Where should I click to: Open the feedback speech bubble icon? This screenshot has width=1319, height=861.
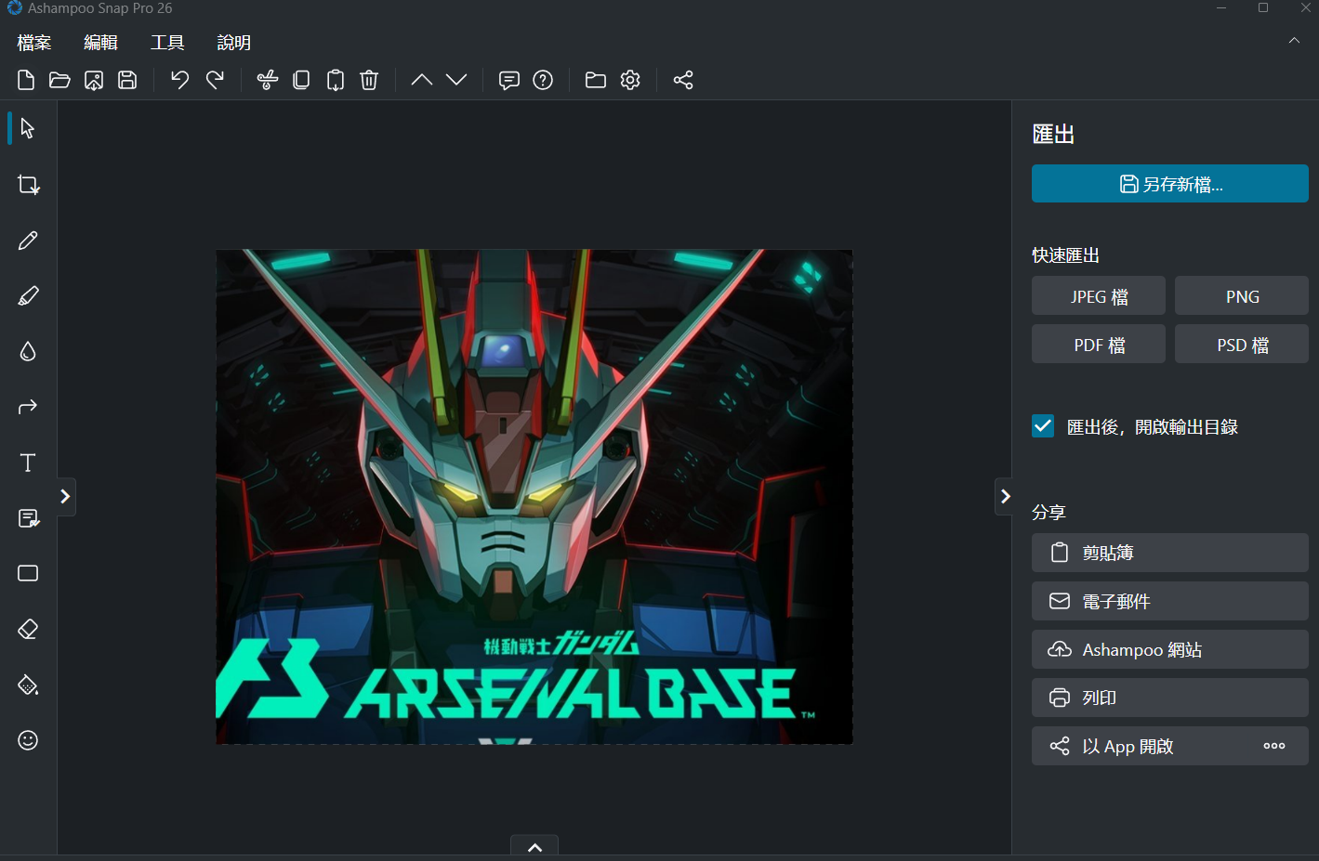(508, 80)
